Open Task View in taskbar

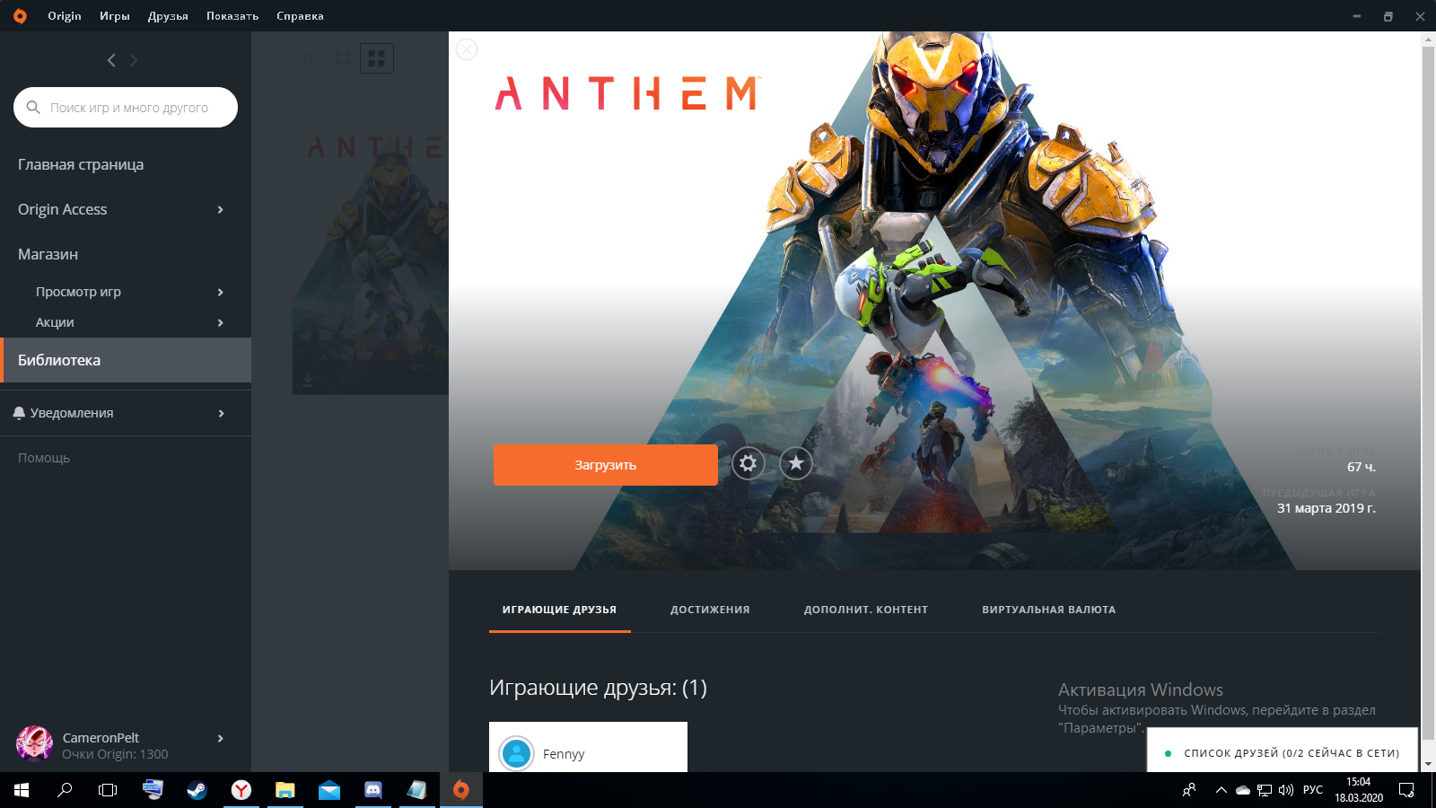(x=108, y=790)
